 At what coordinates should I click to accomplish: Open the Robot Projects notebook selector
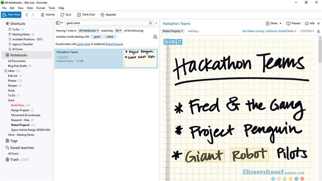pyautogui.click(x=173, y=31)
